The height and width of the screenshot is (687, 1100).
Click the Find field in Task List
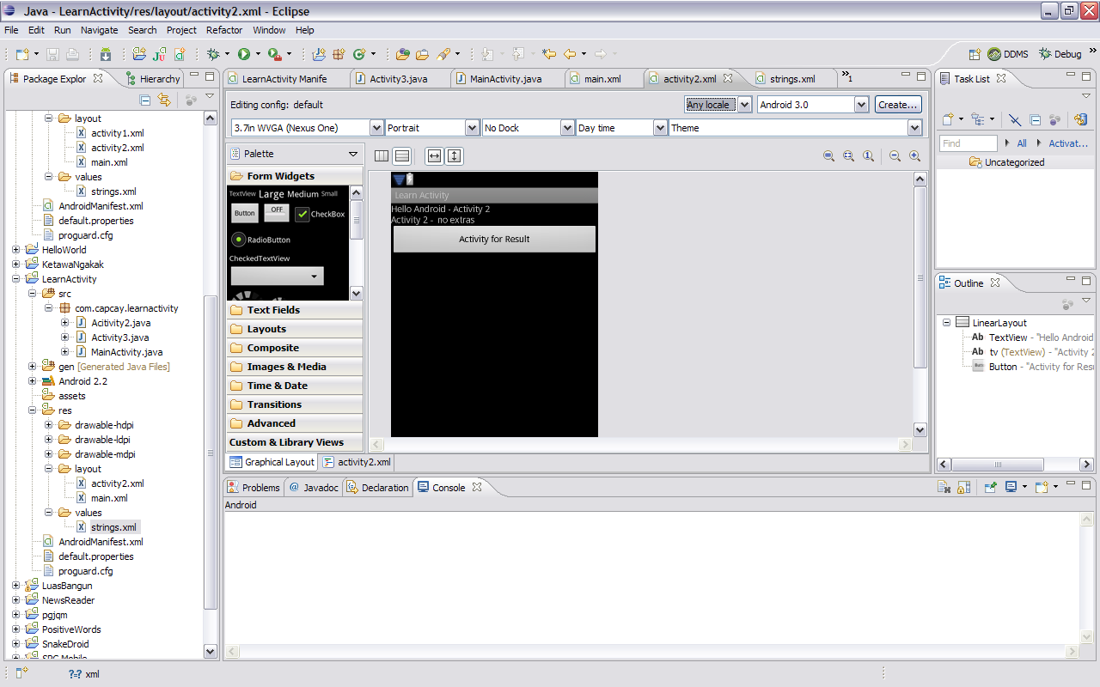[969, 143]
